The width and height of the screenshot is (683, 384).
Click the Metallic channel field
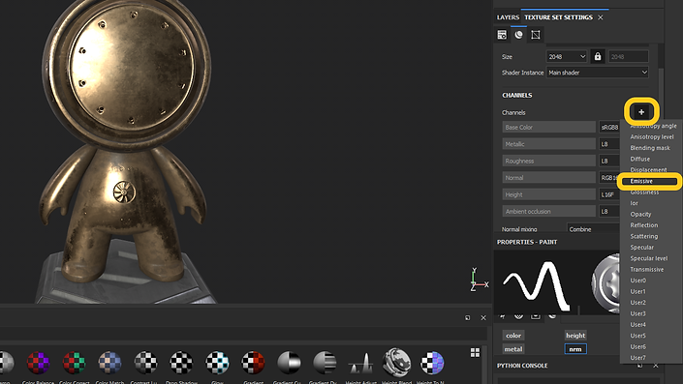(x=549, y=144)
